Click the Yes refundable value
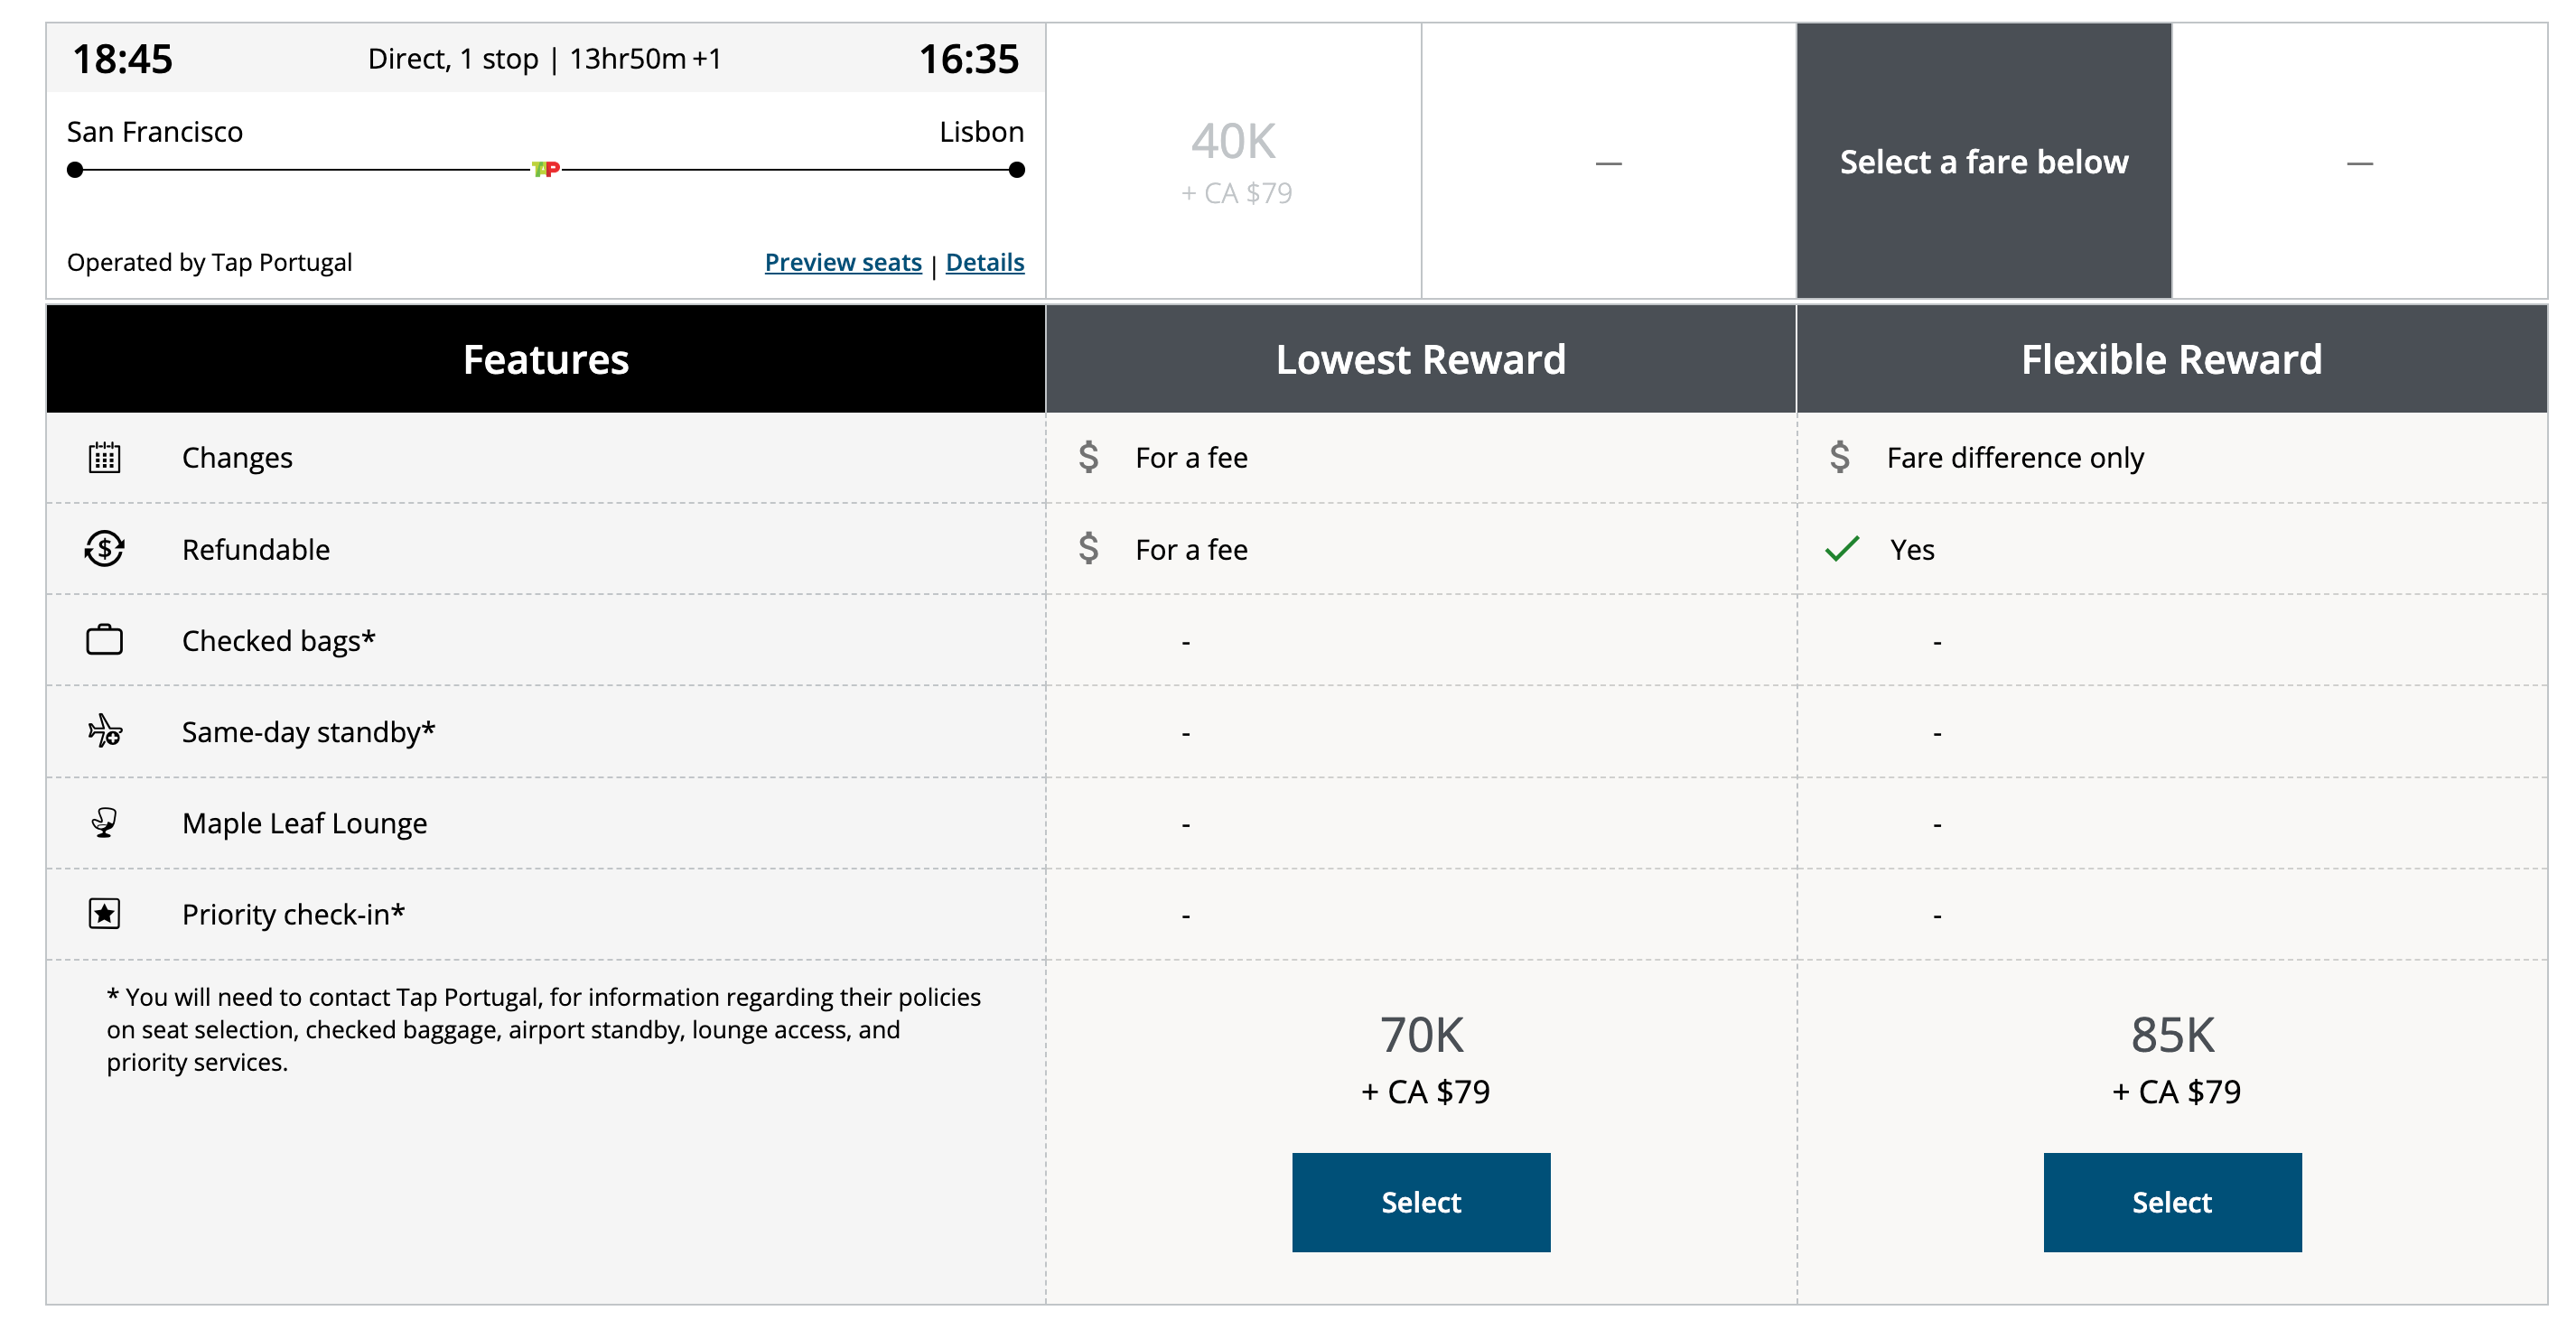 point(1912,549)
